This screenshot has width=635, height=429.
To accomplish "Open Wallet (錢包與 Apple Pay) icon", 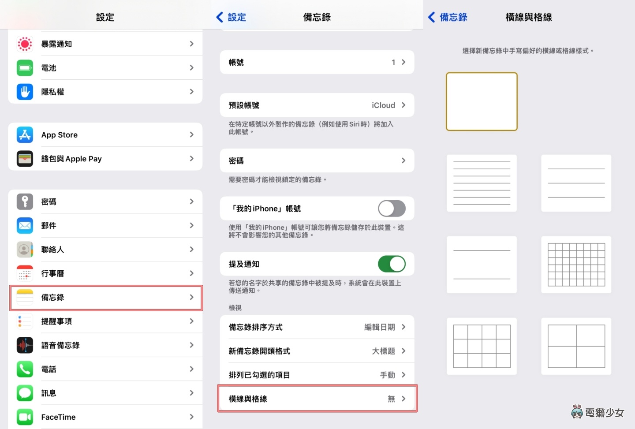I will [x=25, y=159].
